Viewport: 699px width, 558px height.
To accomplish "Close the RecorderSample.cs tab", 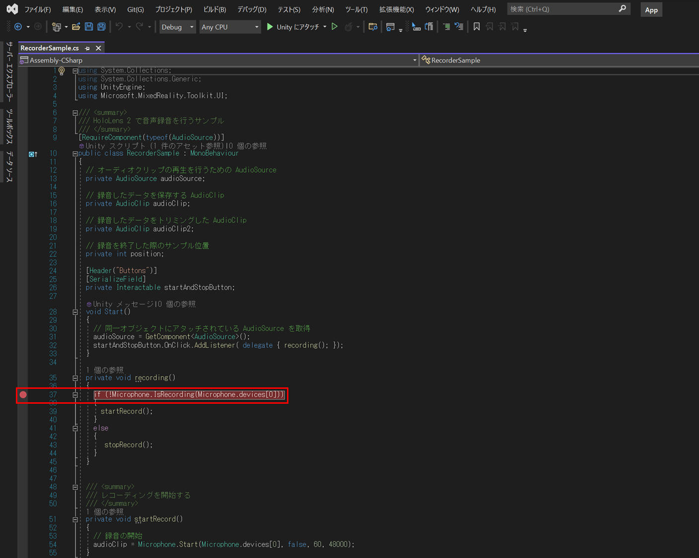I will click(98, 48).
